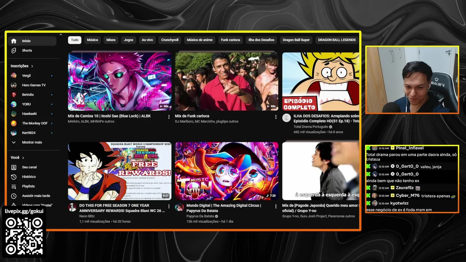Select the Ao vivo filter chip
Screen dimensions: 466x262
tap(147, 40)
